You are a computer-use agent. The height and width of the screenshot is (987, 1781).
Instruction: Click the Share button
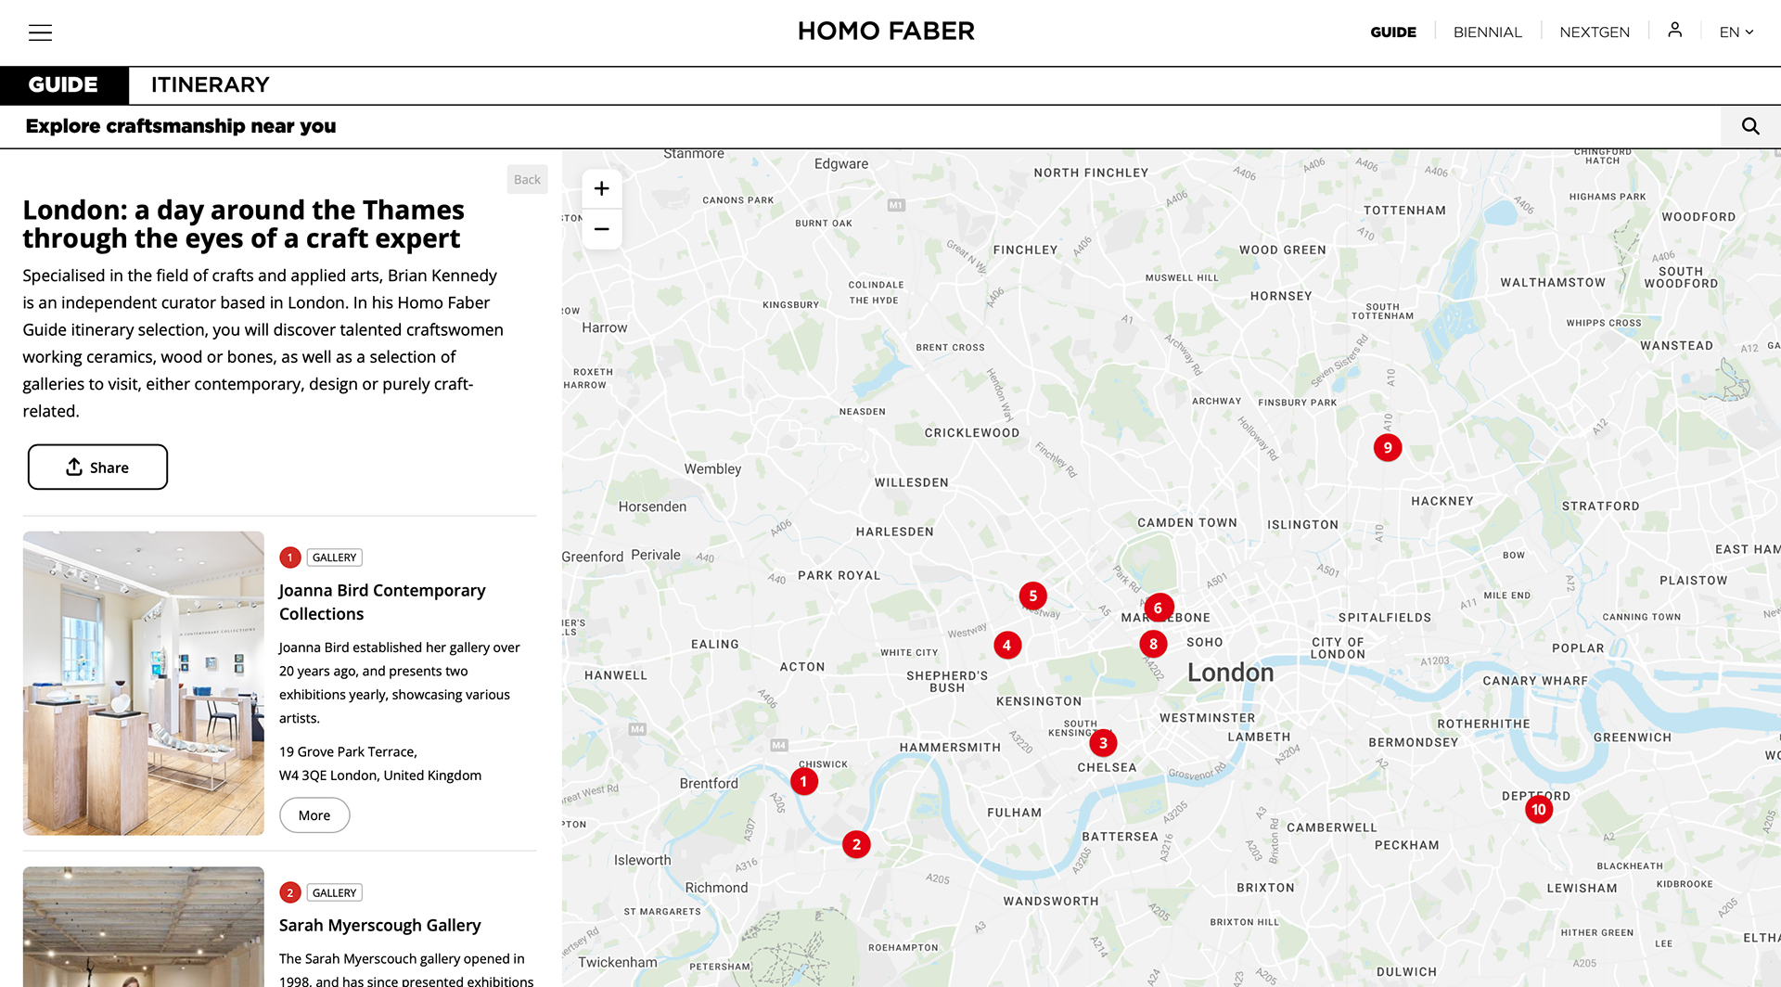click(x=97, y=467)
